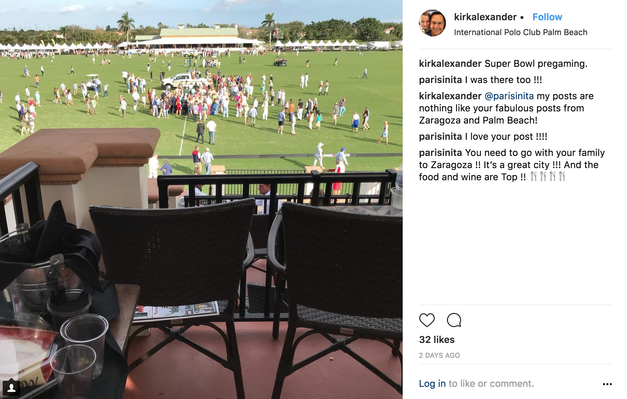Click the fork and knife emojis

[x=548, y=177]
